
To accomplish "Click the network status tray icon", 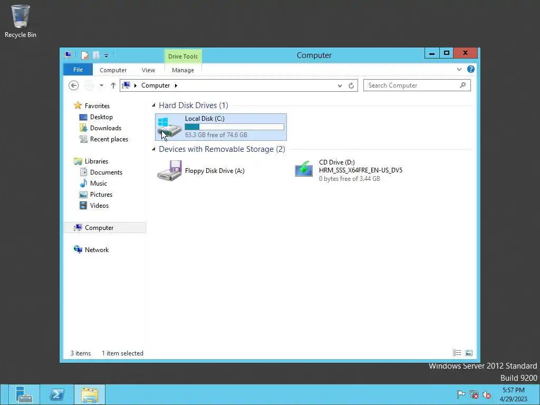I will click(x=474, y=394).
